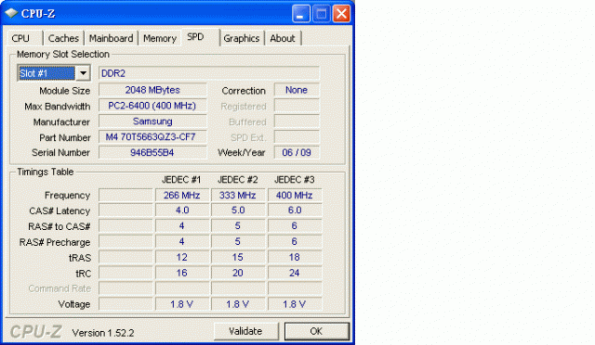The width and height of the screenshot is (595, 345).
Task: Click the Version 1.52.2 label
Action: tap(103, 333)
